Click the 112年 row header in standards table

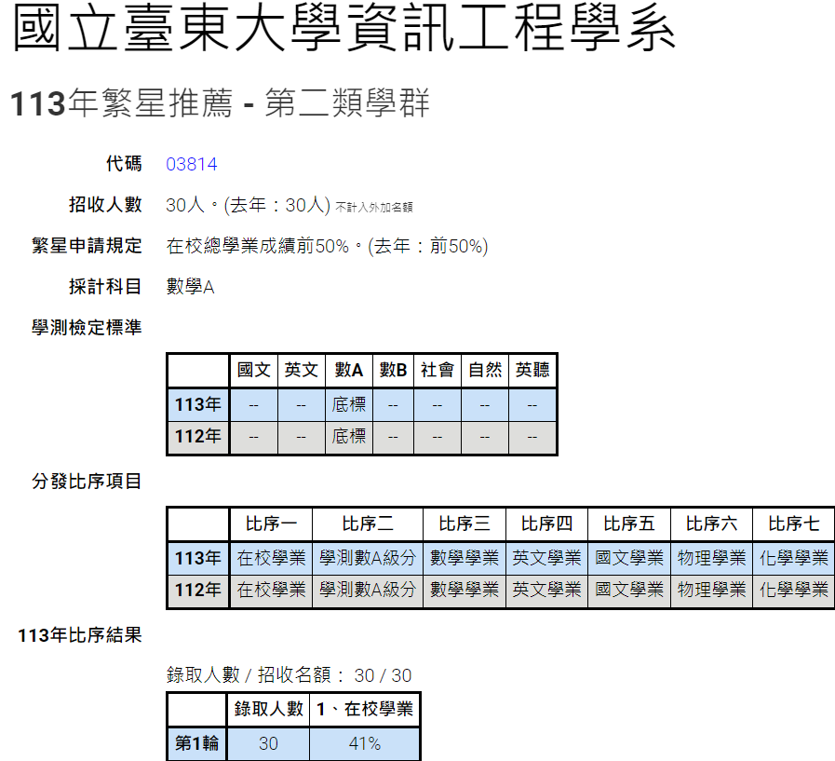click(x=198, y=437)
